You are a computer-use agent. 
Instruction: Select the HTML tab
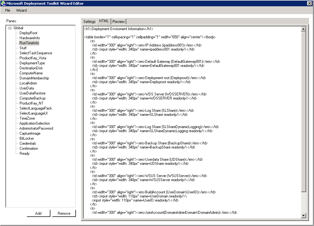tap(104, 21)
